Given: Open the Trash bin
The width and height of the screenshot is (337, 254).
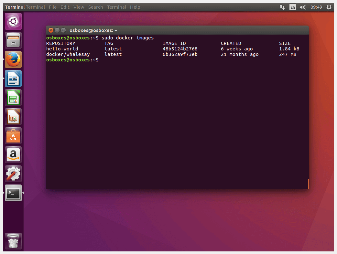Looking at the screenshot, I should coord(13,241).
